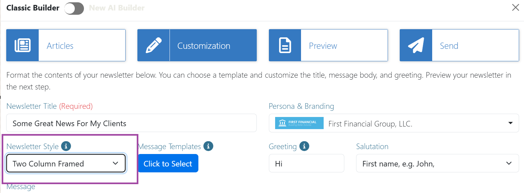Focus the Newsletter Title input field

(131, 123)
